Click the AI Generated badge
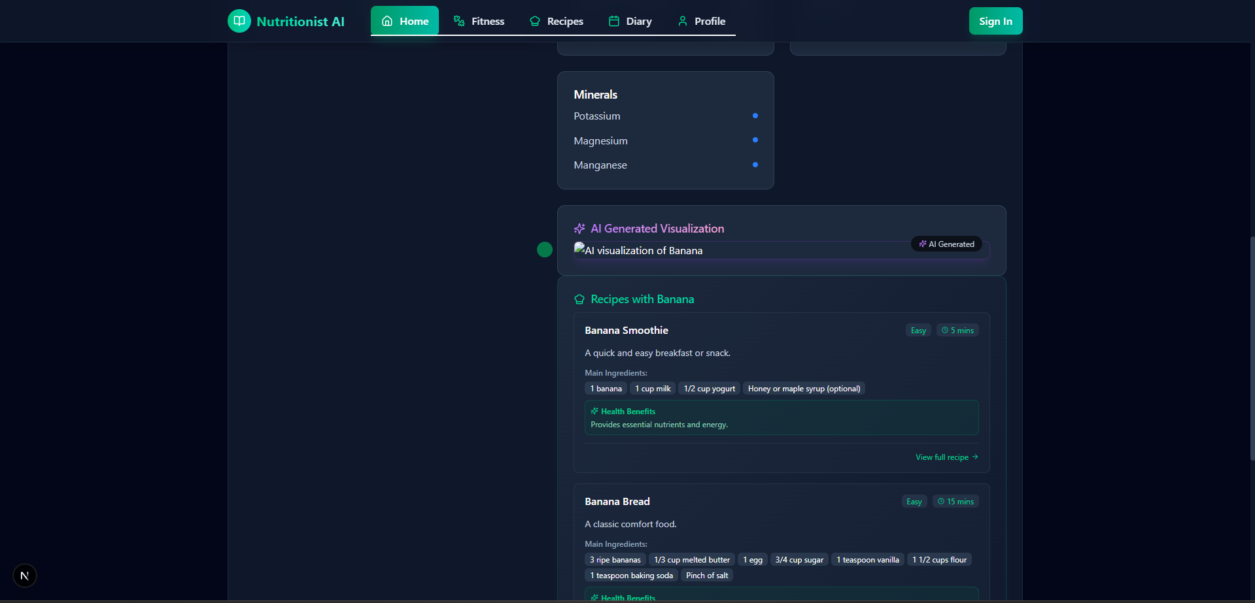Screen dimensions: 1255x603 pos(946,244)
